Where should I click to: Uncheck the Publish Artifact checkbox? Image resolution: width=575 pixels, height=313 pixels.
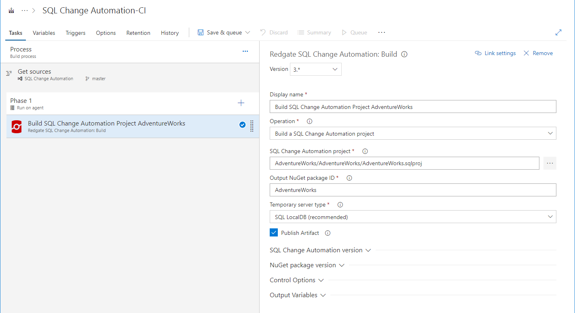(274, 233)
